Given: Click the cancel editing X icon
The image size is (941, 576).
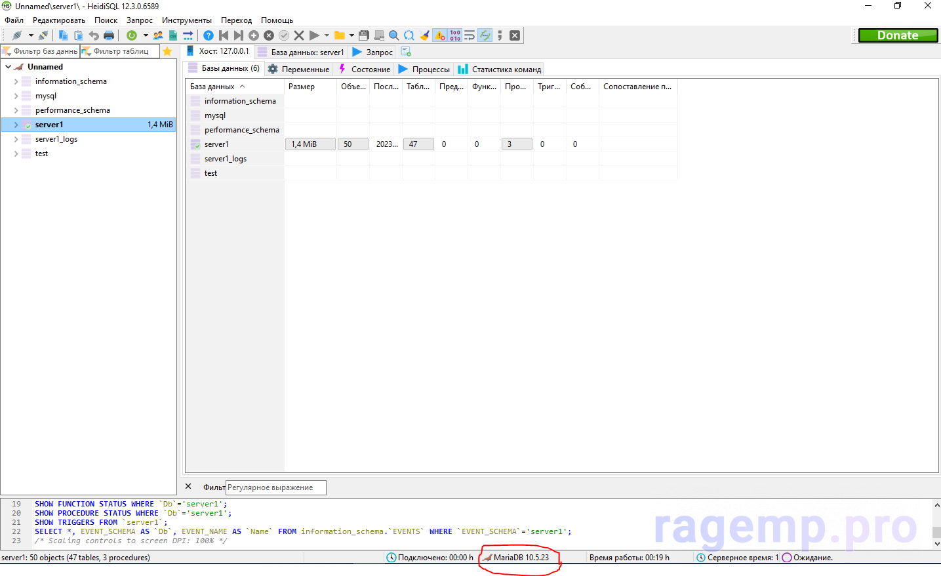Looking at the screenshot, I should (299, 35).
